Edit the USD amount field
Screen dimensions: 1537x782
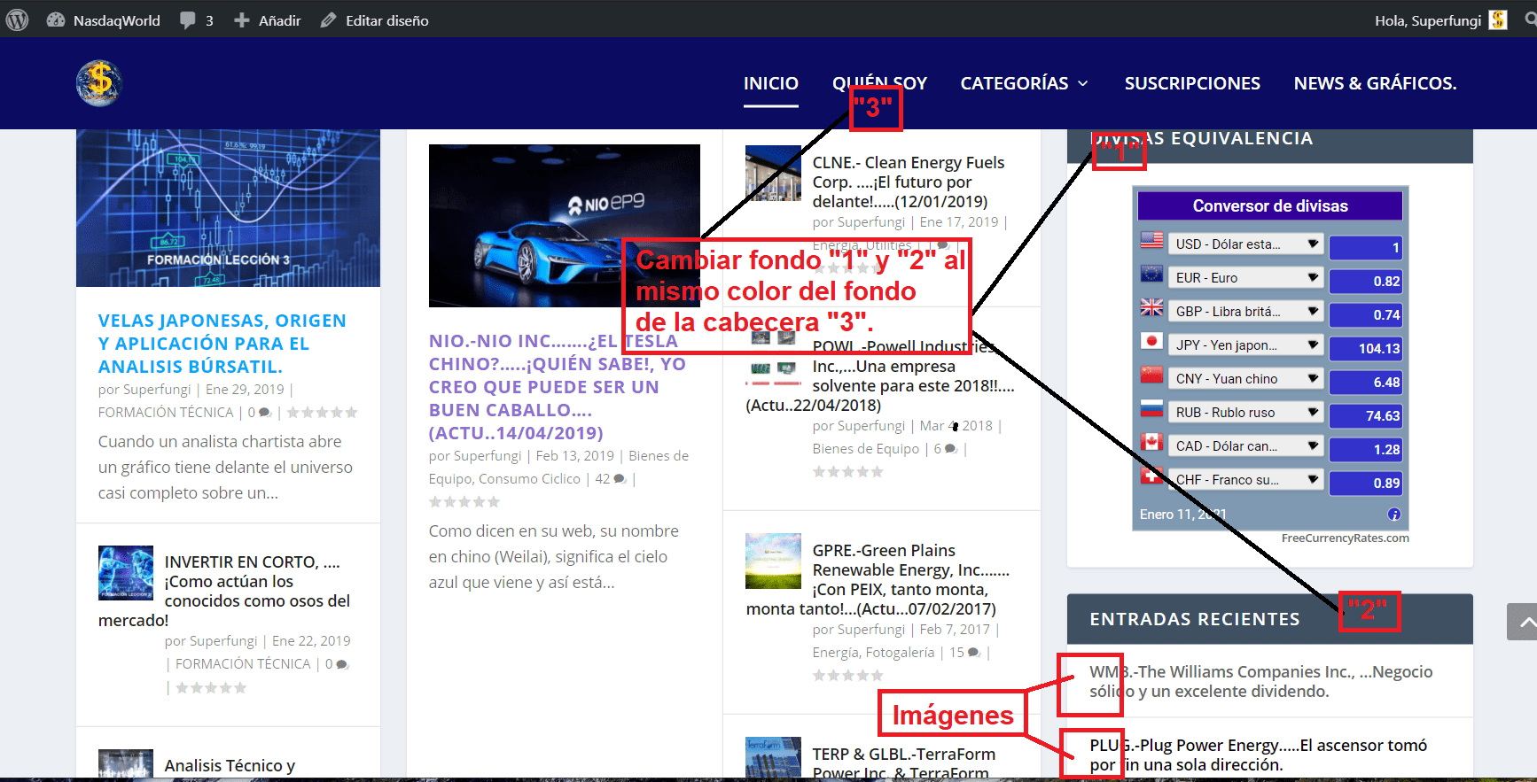click(x=1366, y=248)
